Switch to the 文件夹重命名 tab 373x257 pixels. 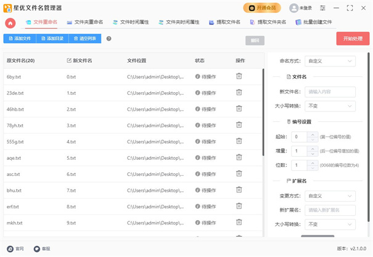click(86, 22)
